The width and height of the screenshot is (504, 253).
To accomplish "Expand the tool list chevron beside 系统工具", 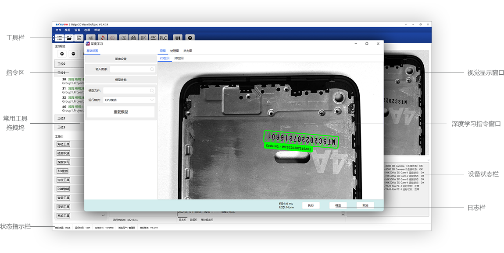I will click(x=103, y=215).
